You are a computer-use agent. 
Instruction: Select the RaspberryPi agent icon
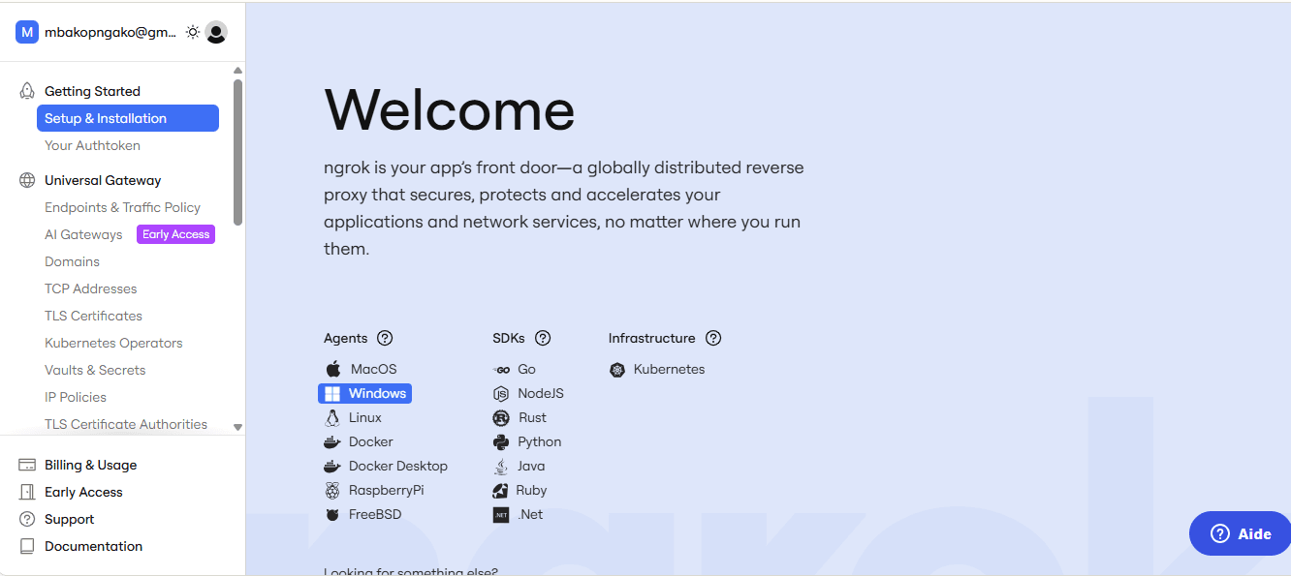tap(333, 490)
